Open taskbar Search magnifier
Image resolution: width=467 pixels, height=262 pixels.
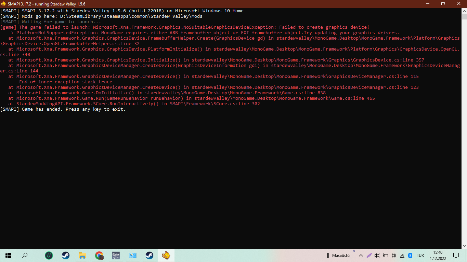25,255
